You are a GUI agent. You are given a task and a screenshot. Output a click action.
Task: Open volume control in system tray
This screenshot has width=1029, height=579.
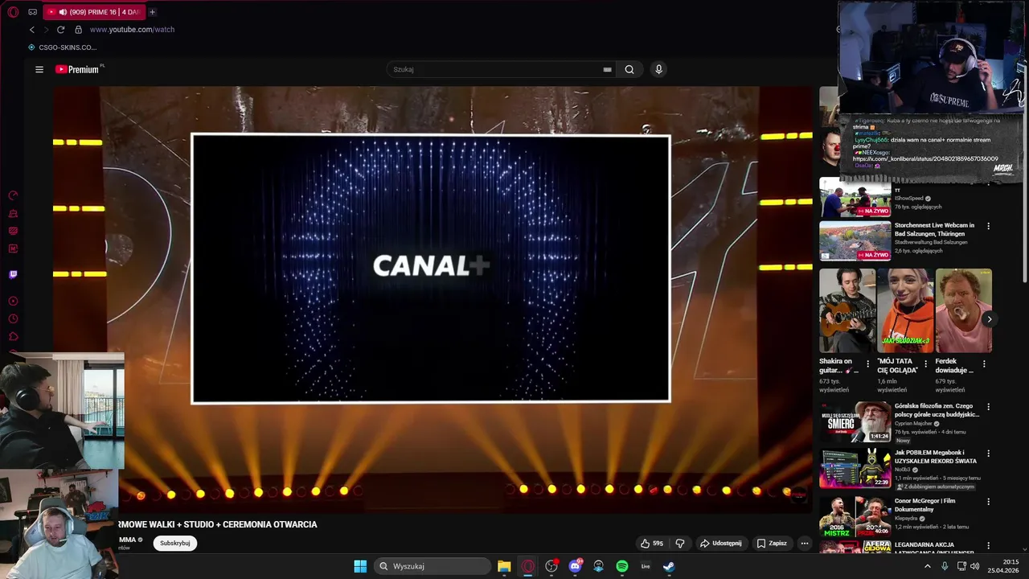[x=975, y=566]
